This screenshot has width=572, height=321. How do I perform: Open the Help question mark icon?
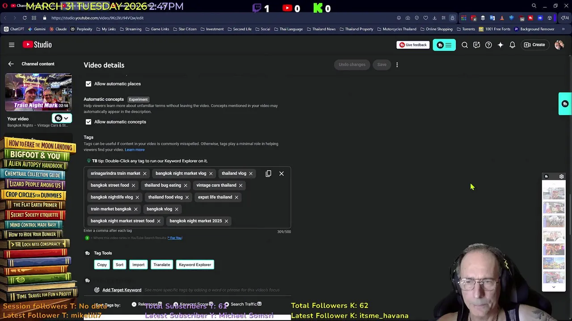click(488, 45)
